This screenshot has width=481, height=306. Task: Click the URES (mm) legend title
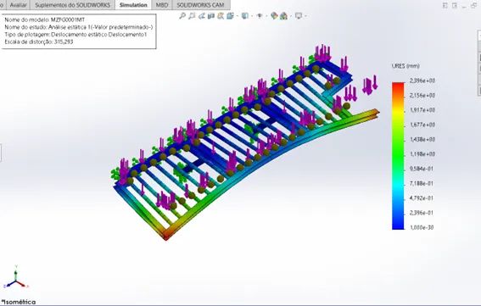(x=405, y=66)
